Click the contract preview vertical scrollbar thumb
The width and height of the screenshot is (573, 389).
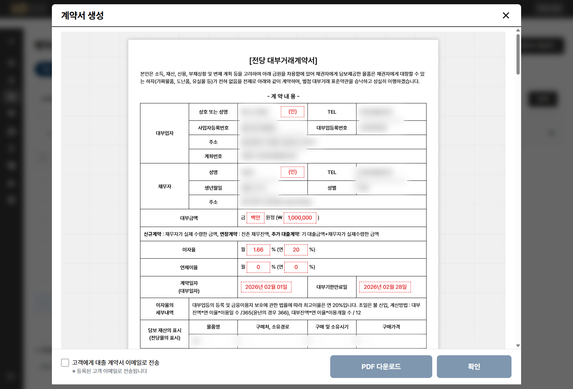518,54
